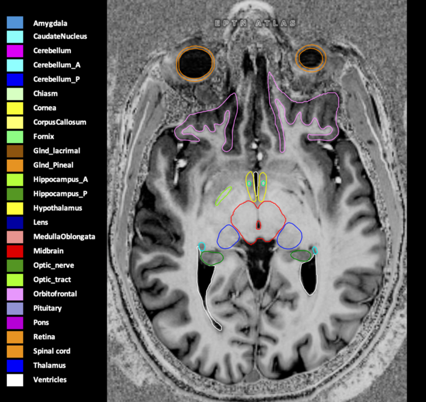Click the swatch beside Cerebellum_A
This screenshot has width=426, height=402.
click(x=15, y=65)
